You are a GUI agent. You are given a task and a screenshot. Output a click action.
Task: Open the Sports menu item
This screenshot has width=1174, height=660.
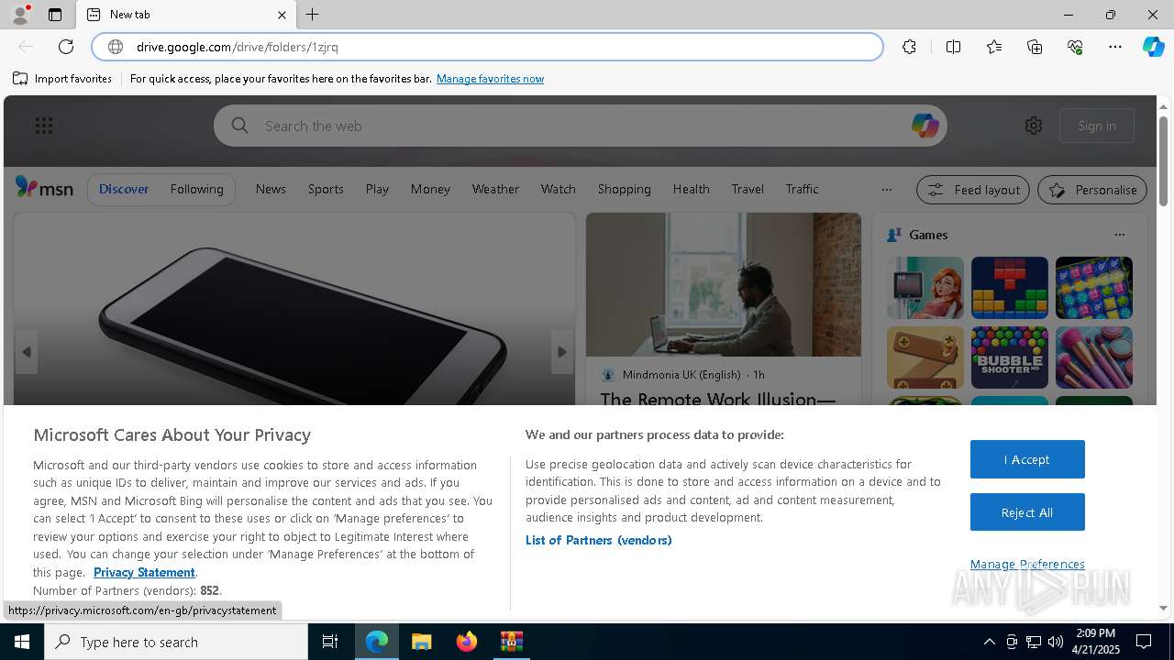[x=326, y=189]
